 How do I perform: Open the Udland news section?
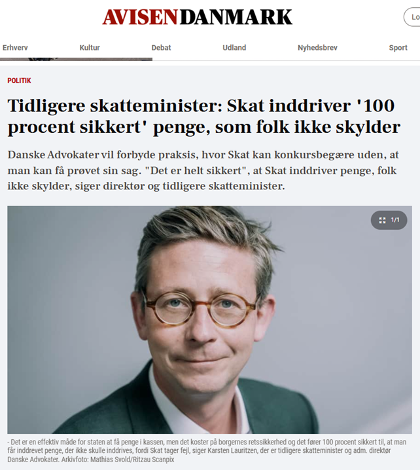point(234,48)
